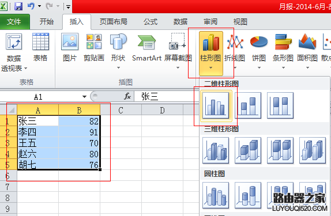This screenshot has width=331, height=216.
Task: Click the Excel application icon
Action: click(3, 6)
